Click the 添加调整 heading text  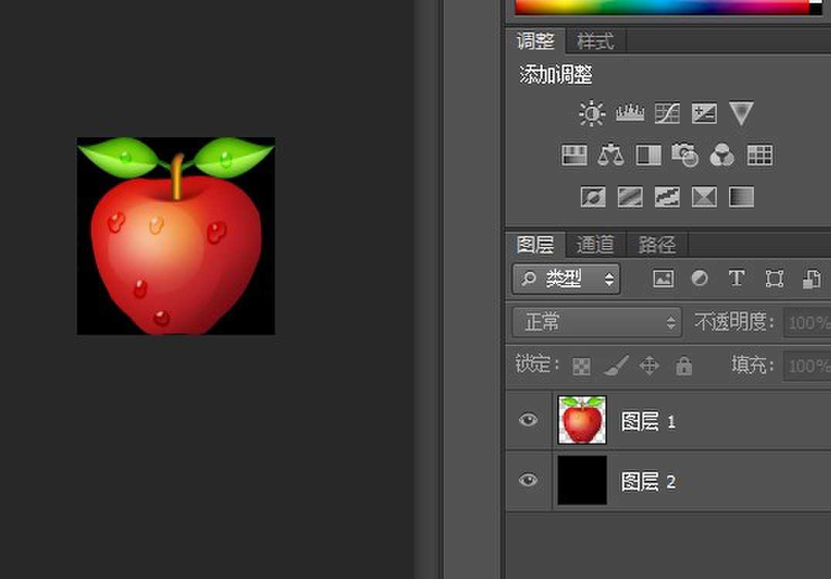pos(555,75)
